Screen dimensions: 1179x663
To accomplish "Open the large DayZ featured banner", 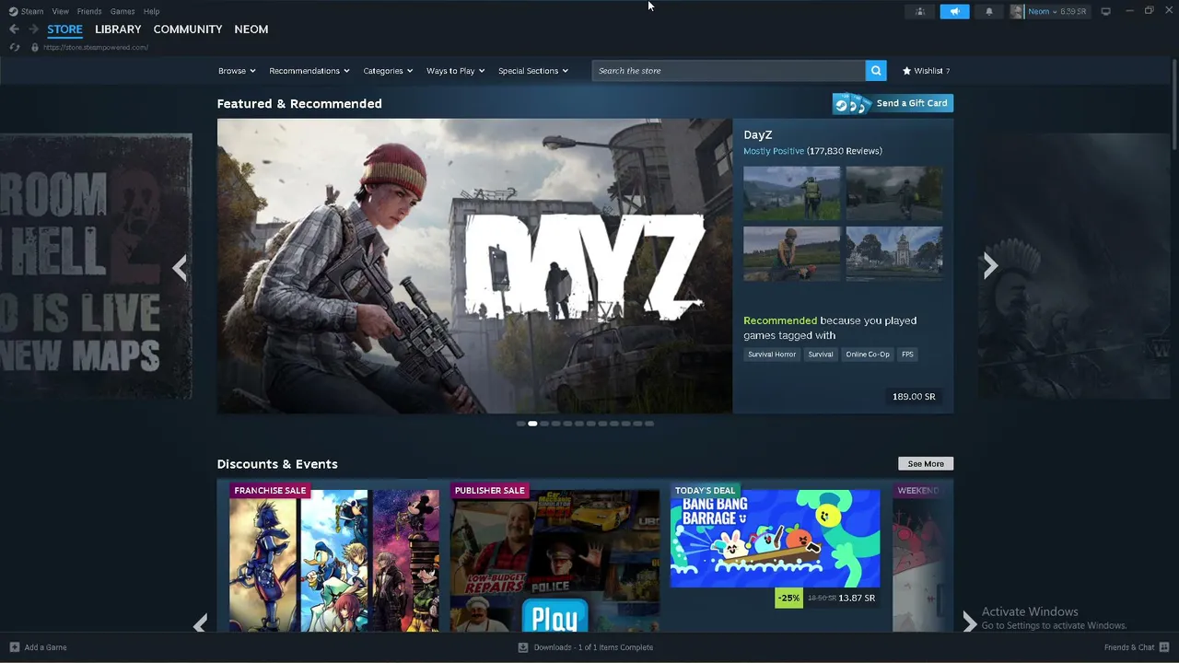I will tap(474, 266).
